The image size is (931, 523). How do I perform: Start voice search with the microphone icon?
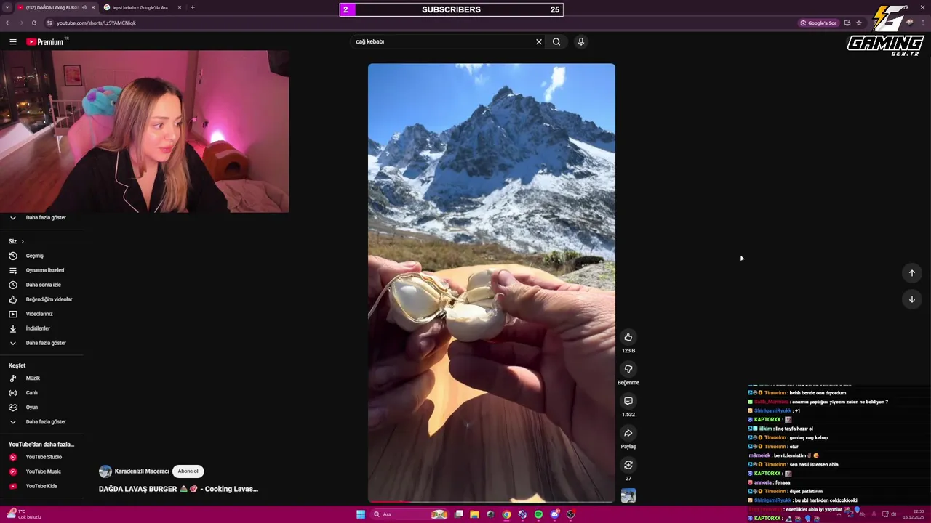580,41
